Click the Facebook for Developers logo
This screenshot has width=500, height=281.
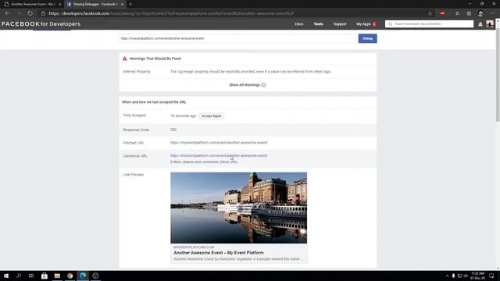pos(41,24)
